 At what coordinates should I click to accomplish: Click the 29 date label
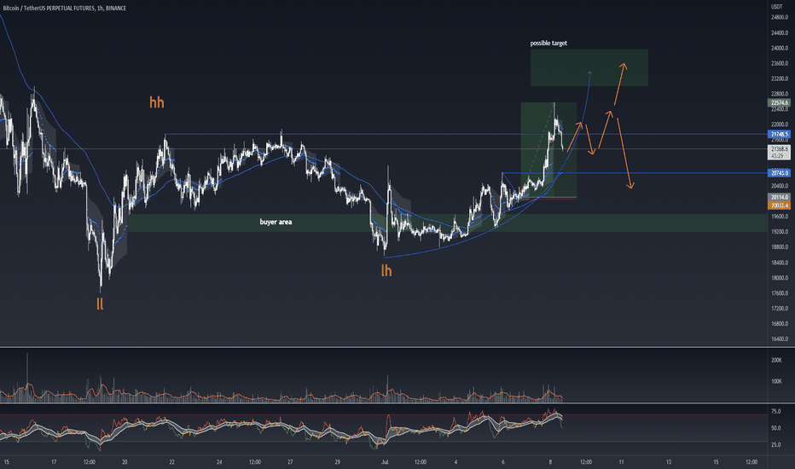338,462
